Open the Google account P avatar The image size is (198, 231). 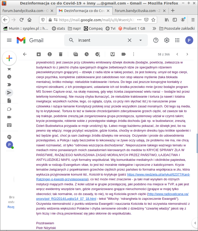coord(189,40)
